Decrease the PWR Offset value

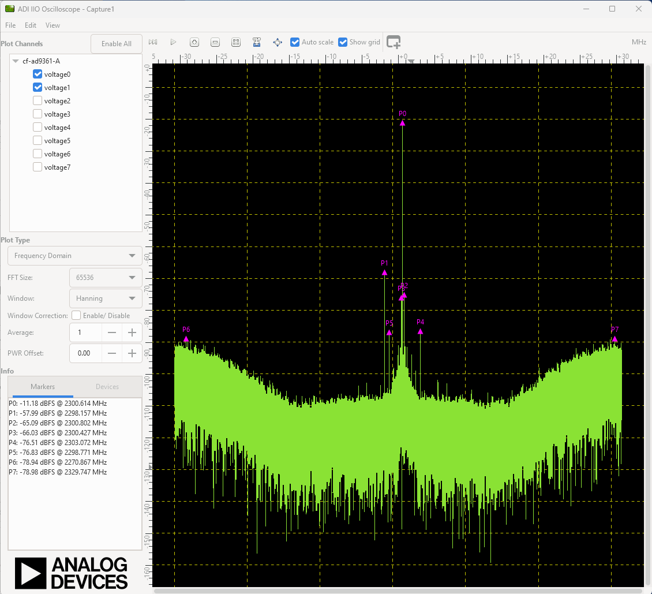[x=112, y=353]
